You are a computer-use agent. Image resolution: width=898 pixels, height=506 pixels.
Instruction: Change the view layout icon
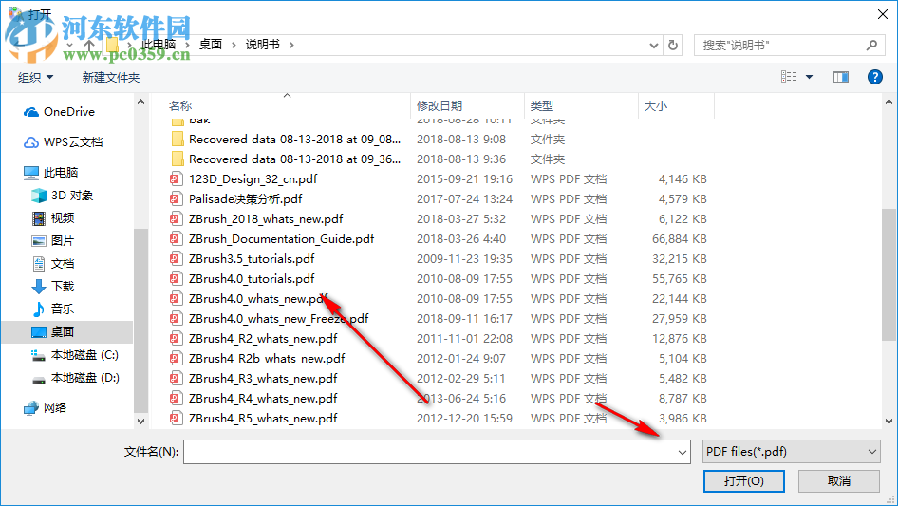coord(789,77)
